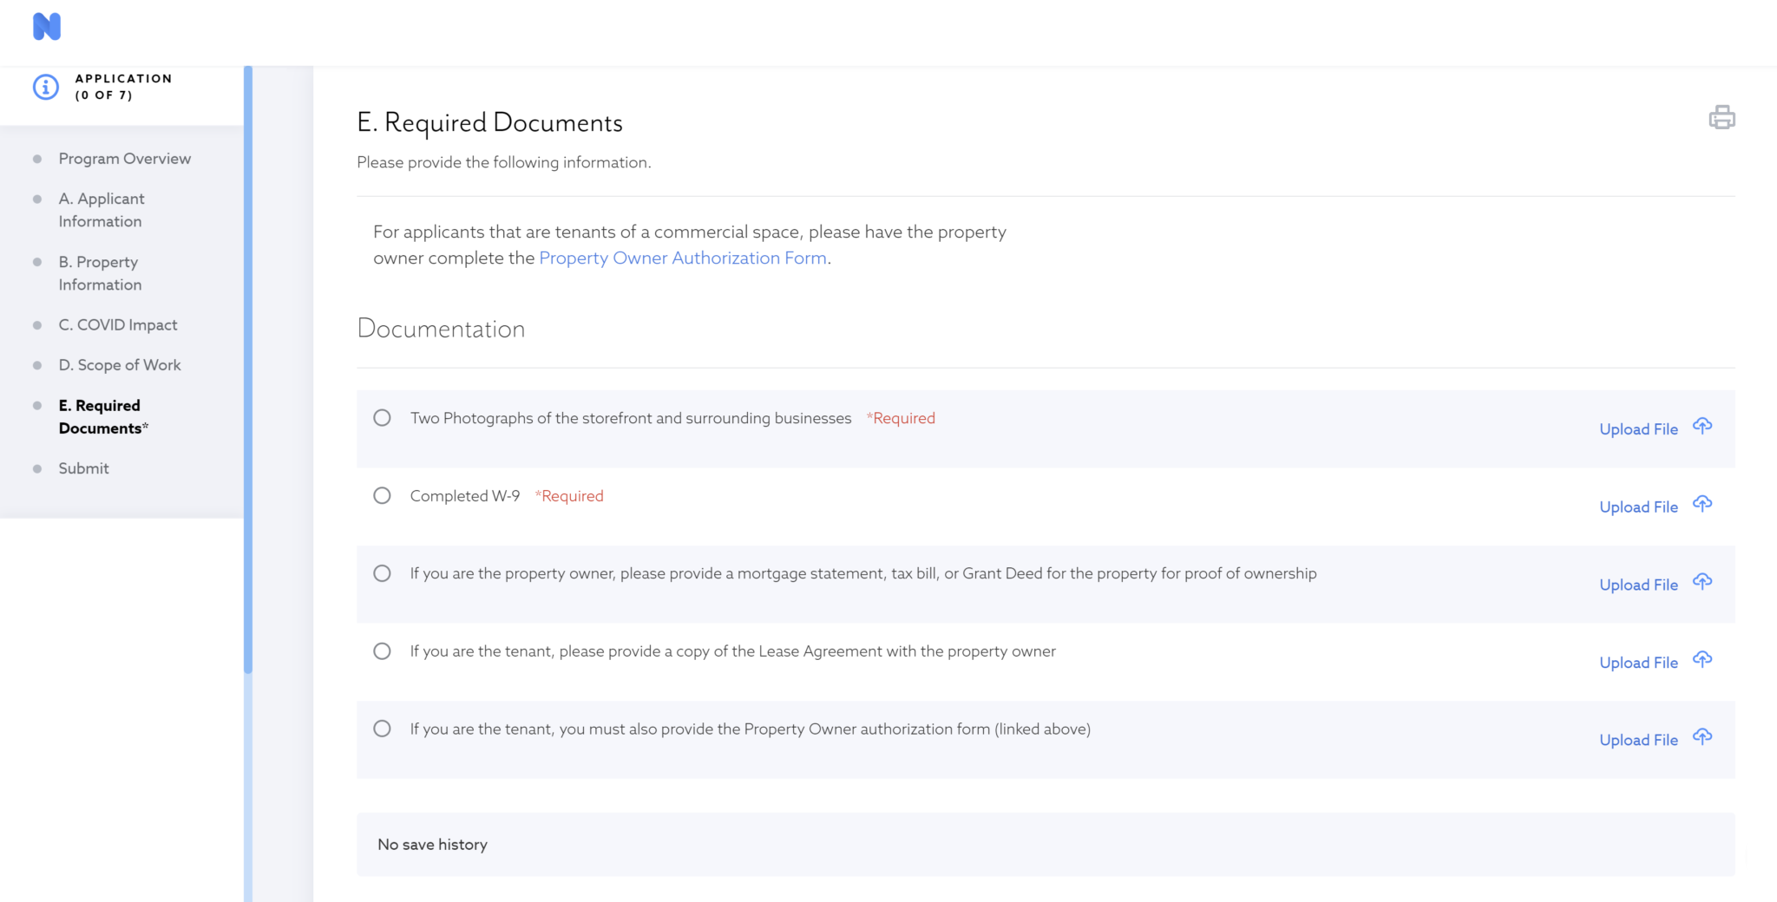The image size is (1777, 902).
Task: Open D. Scope of Work section
Action: (x=120, y=365)
